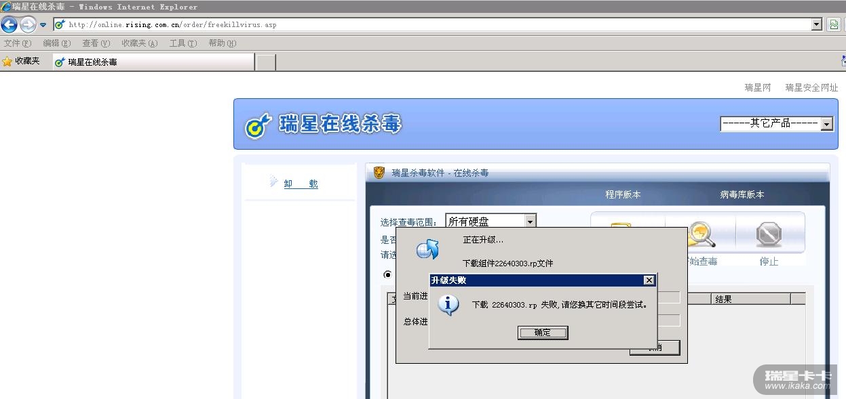Click the IE Back navigation button
Image resolution: width=846 pixels, height=399 pixels.
(9, 25)
